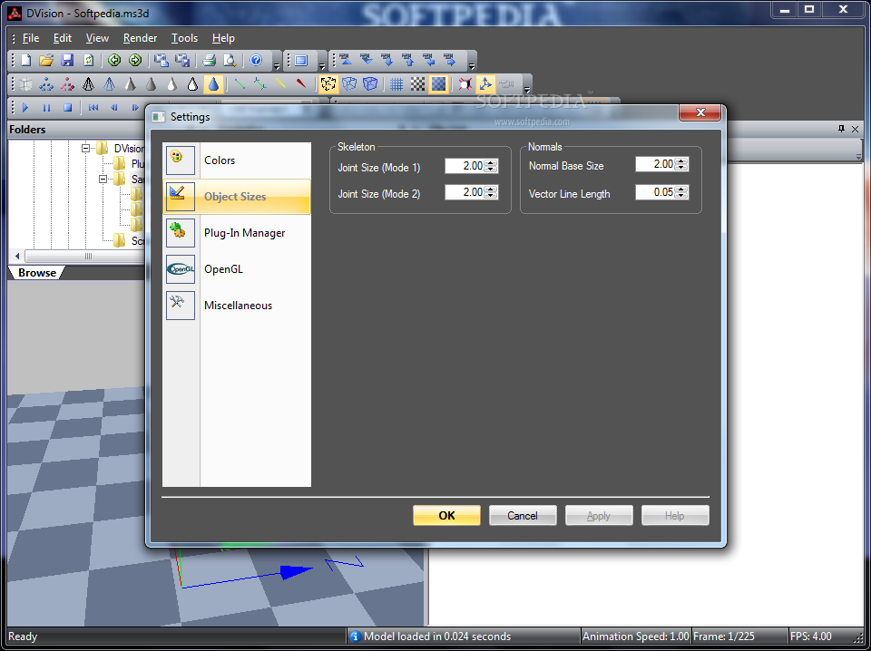Screen dimensions: 871x651
Task: Click the Cancel button in Settings
Action: [x=523, y=516]
